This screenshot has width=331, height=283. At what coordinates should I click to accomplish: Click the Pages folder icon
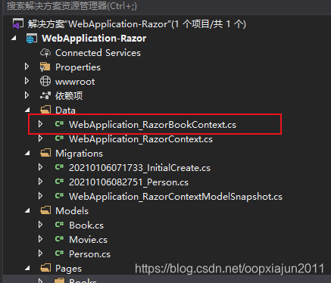point(45,268)
